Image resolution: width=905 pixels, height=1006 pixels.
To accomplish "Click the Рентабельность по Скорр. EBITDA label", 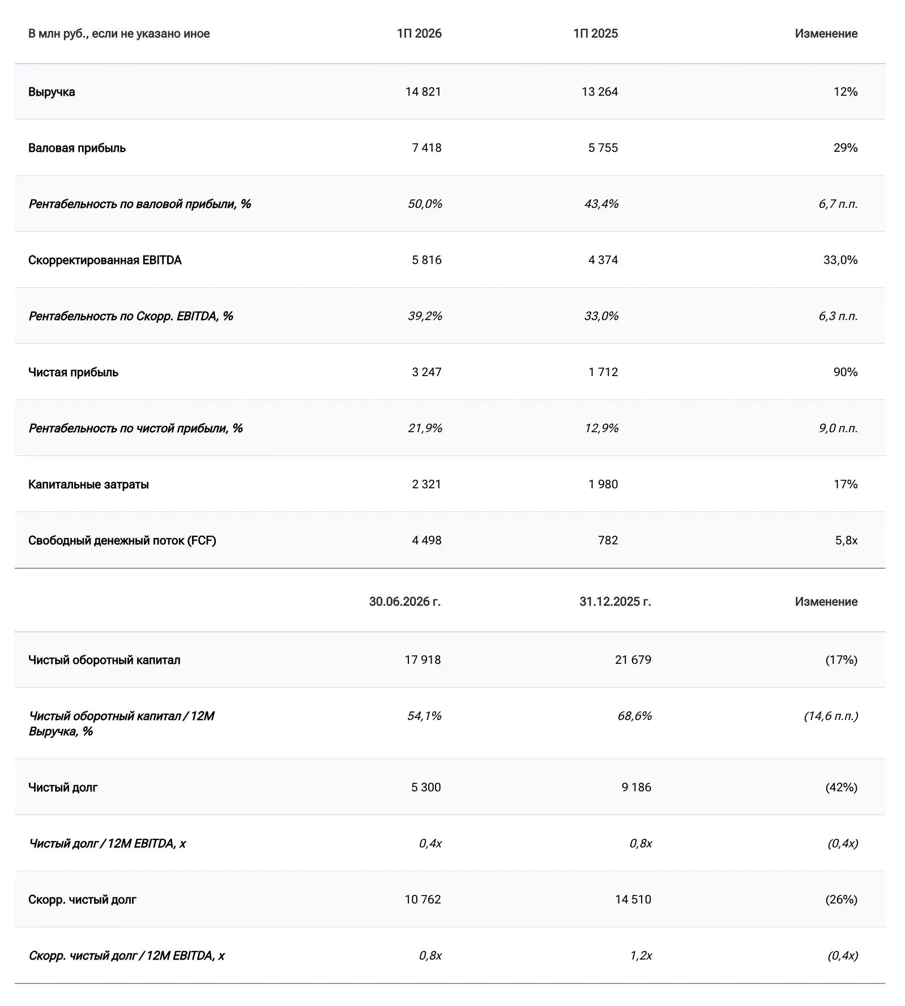I will tap(131, 316).
